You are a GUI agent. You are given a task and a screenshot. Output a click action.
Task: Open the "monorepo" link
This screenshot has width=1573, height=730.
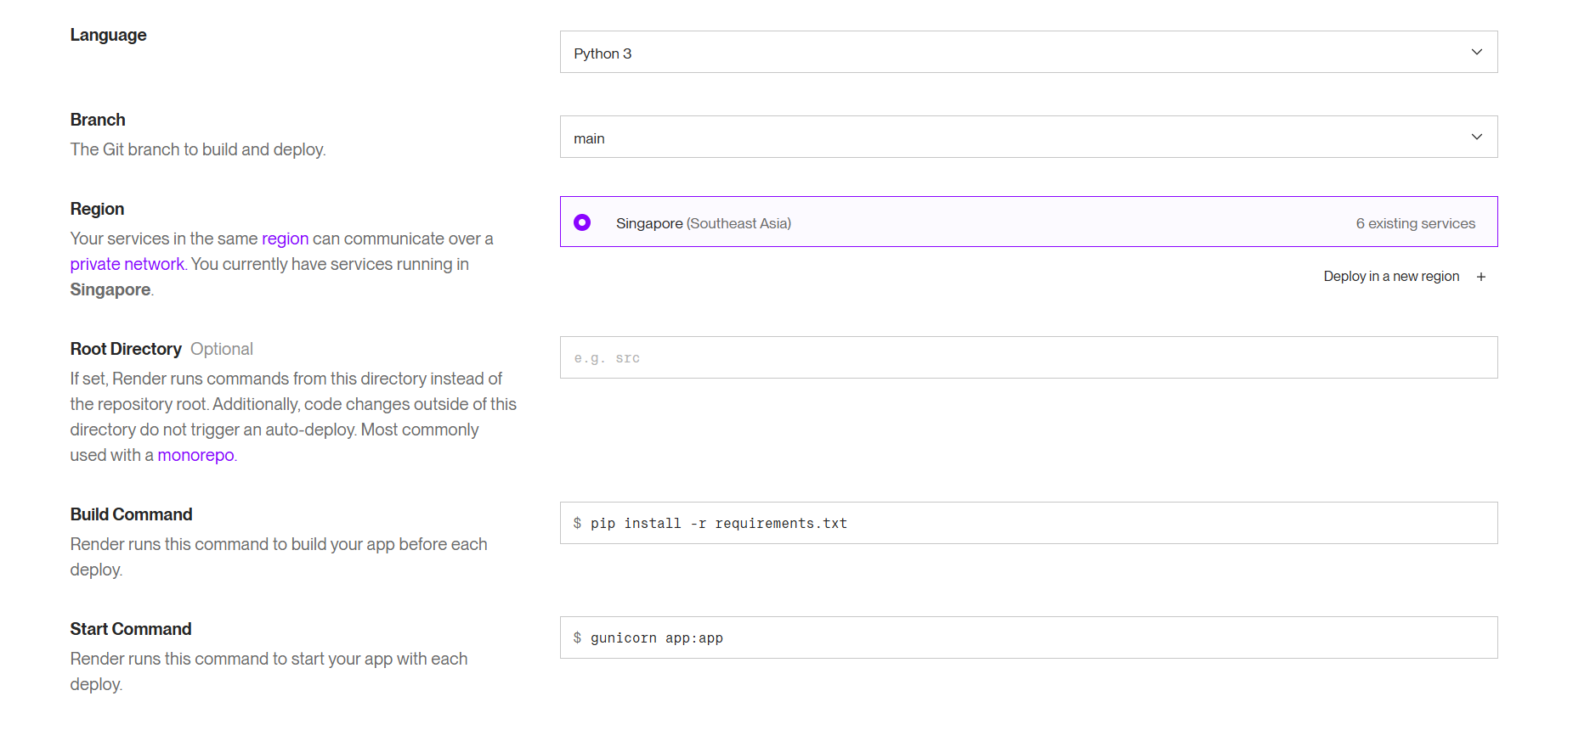(195, 455)
